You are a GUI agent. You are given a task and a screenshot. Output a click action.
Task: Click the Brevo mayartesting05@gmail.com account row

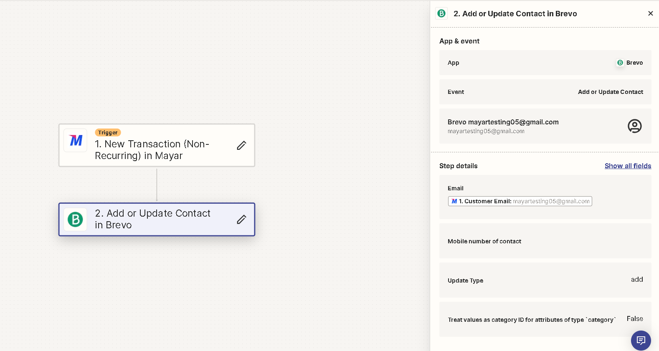click(x=545, y=126)
